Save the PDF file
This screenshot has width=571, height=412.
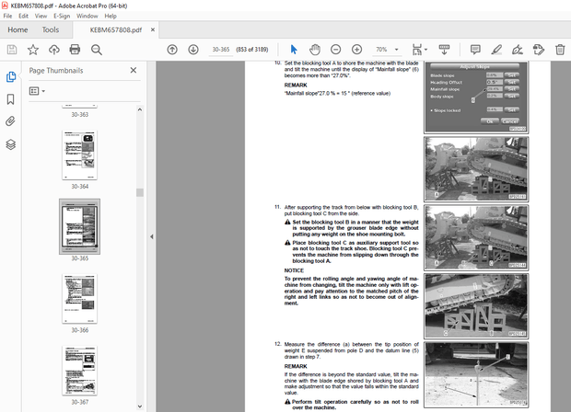coord(12,49)
